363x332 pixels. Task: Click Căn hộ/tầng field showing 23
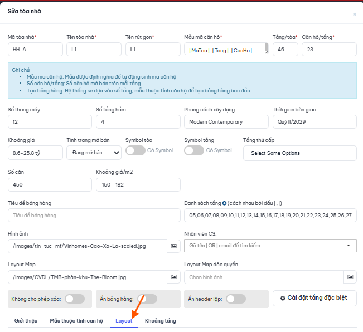(x=329, y=49)
